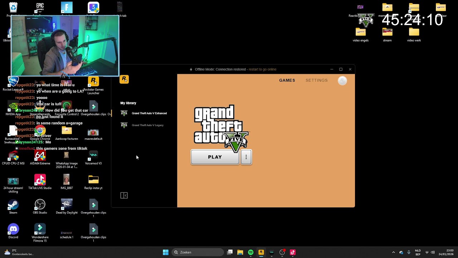Image resolution: width=458 pixels, height=258 pixels.
Task: Open Dead by Daylight desktop shortcut
Action: pyautogui.click(x=67, y=207)
